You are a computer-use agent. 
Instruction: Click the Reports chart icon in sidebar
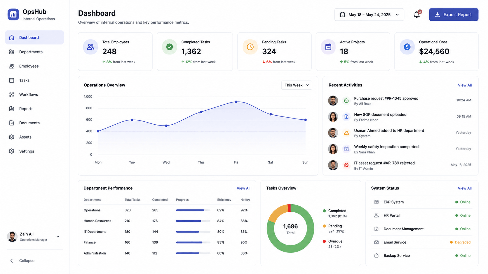click(x=12, y=109)
